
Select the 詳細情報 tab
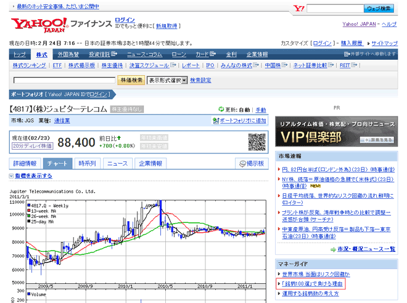pos(26,164)
